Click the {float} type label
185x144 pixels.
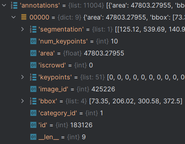point(73,53)
